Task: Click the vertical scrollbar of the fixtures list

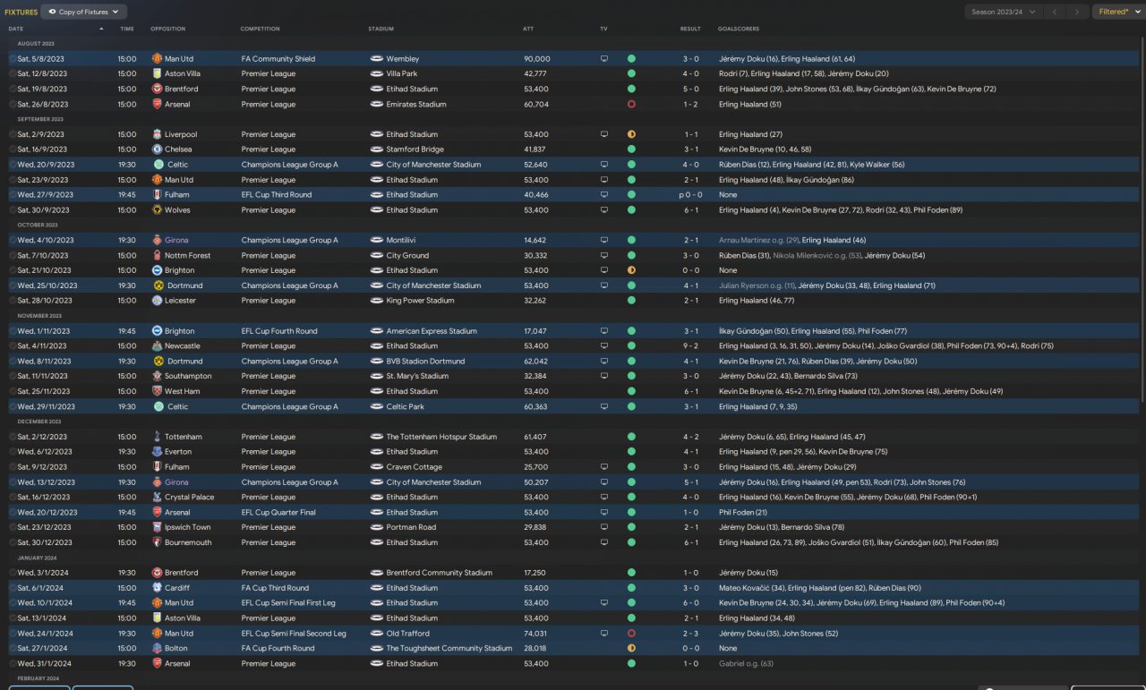Action: coord(1142,219)
